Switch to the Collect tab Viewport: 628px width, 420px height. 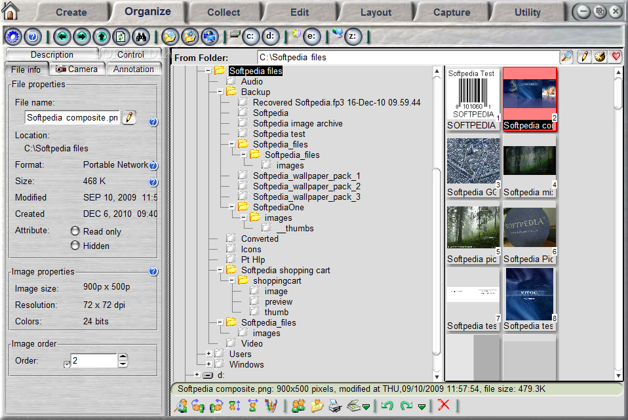coord(224,12)
